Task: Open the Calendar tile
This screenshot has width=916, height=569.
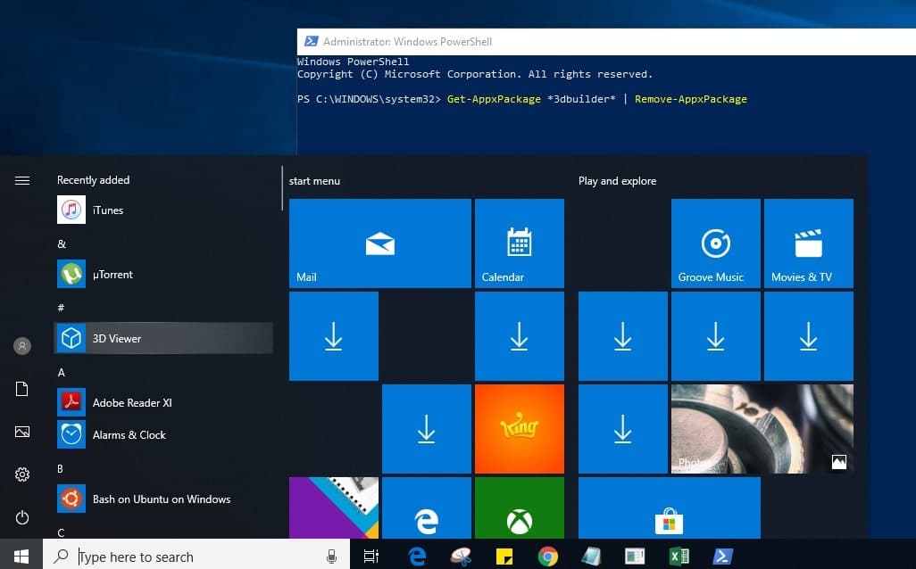Action: coord(520,243)
